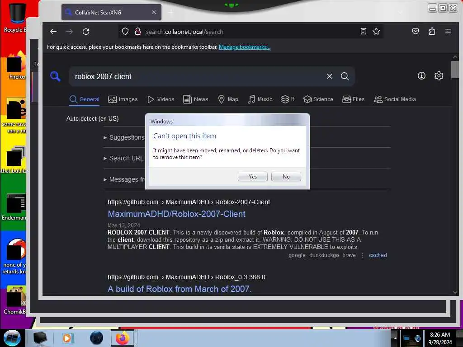Reload the page in Firefox
463x347 pixels.
pos(86,32)
